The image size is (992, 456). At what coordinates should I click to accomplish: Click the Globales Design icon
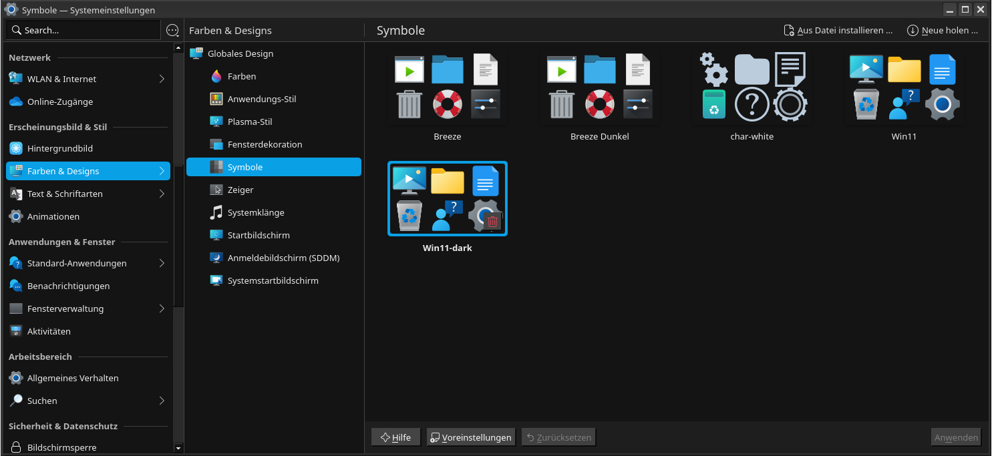coord(196,53)
